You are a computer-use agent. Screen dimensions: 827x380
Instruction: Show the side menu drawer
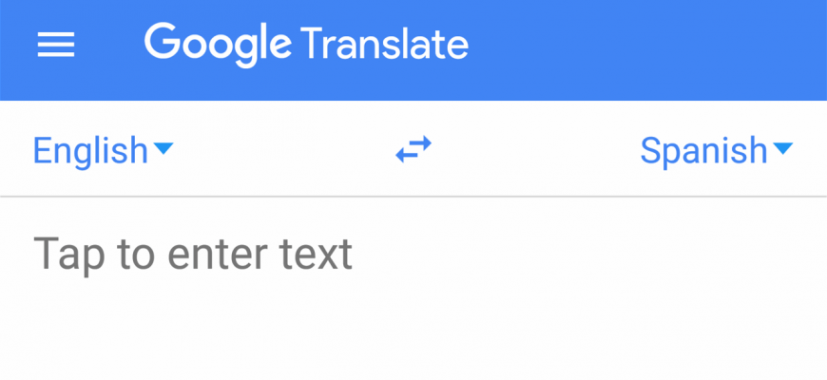click(56, 45)
